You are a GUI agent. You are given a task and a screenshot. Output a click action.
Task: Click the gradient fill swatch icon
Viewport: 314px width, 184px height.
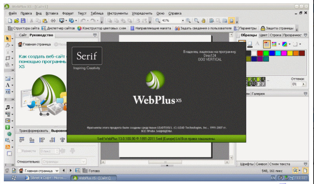(285, 44)
